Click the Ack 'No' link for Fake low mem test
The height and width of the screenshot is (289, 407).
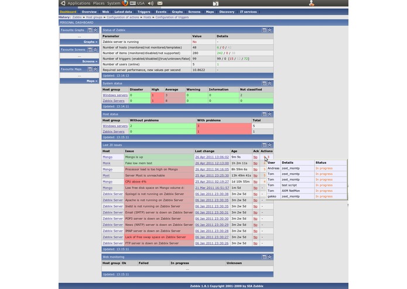pyautogui.click(x=255, y=163)
